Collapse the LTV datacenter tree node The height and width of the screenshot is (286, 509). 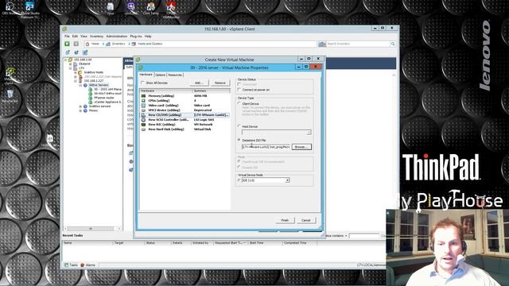click(x=71, y=68)
